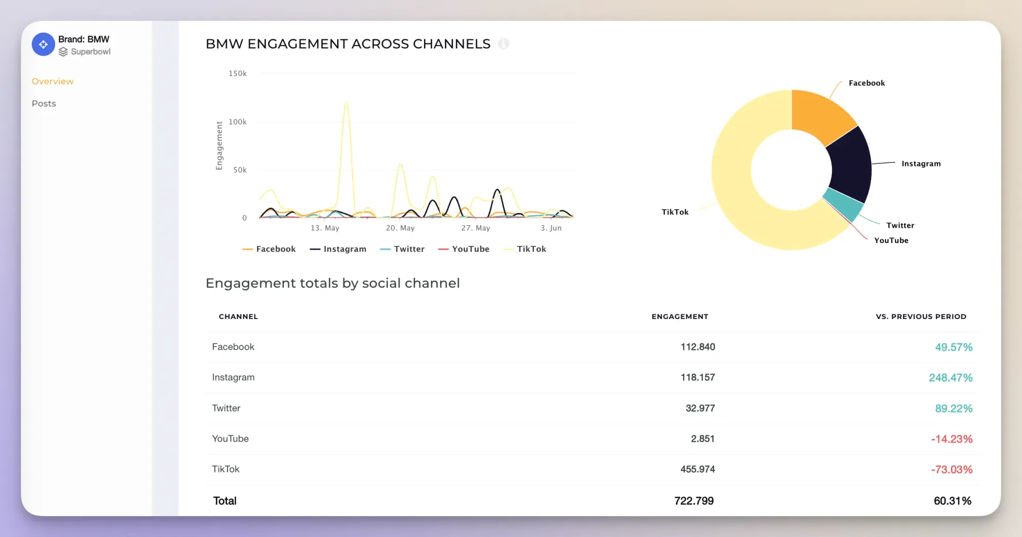Click the 248.47% change value
Screen dimensions: 1022x537
click(x=950, y=378)
